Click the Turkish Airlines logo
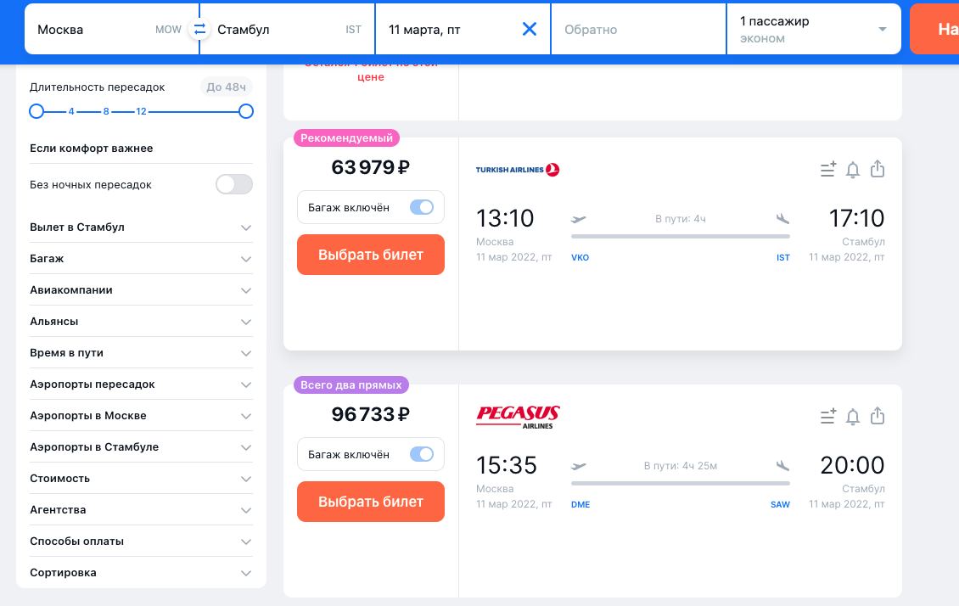 pos(518,170)
